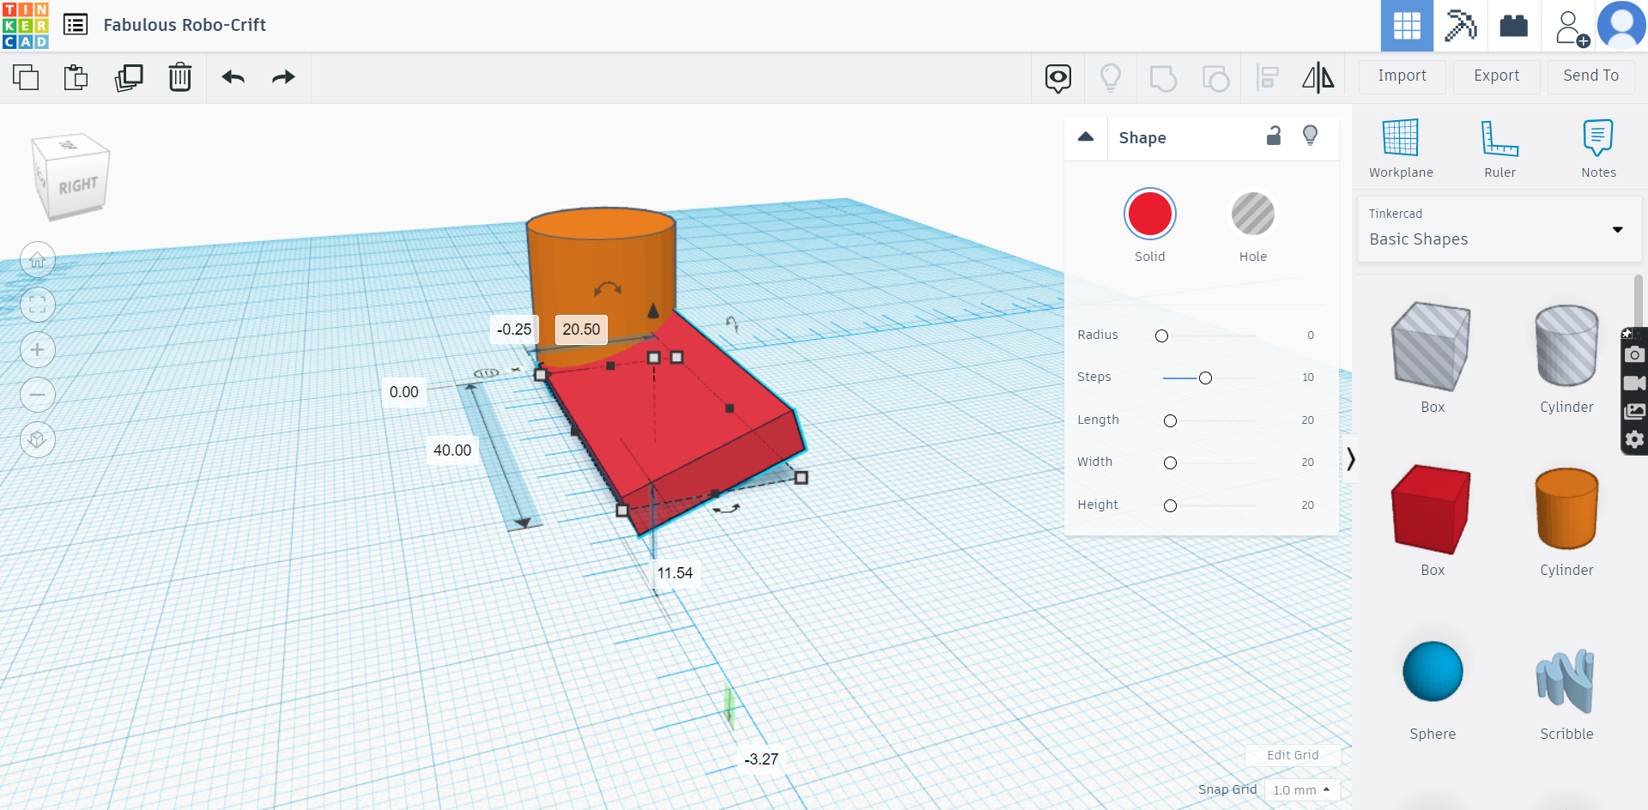The image size is (1648, 810).
Task: Expand the Basic Shapes library dropdown
Action: click(x=1617, y=230)
